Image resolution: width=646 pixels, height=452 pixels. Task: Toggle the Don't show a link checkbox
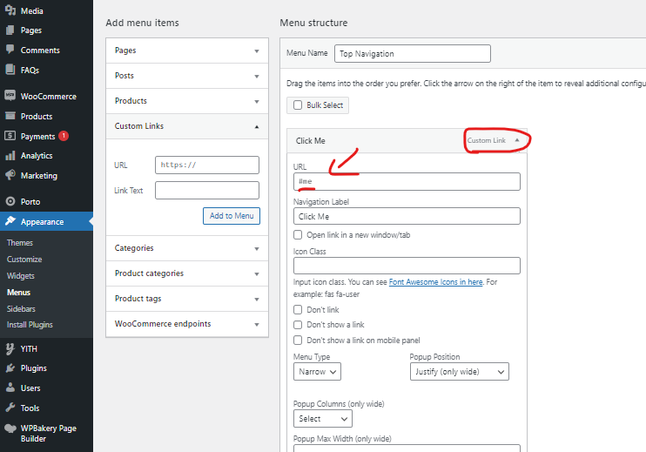click(298, 325)
